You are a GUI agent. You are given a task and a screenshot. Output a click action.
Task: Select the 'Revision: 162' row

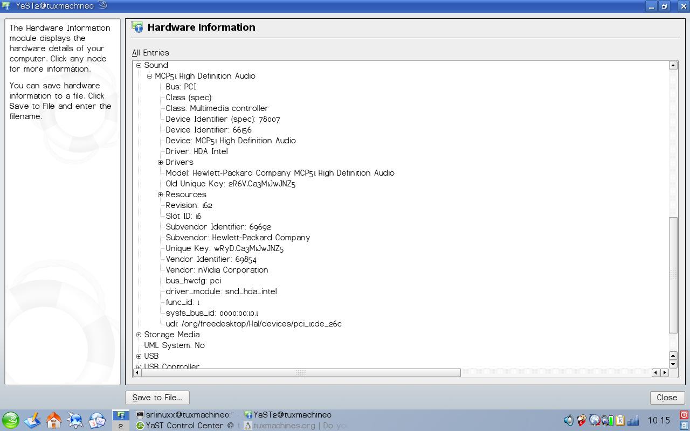tap(189, 205)
